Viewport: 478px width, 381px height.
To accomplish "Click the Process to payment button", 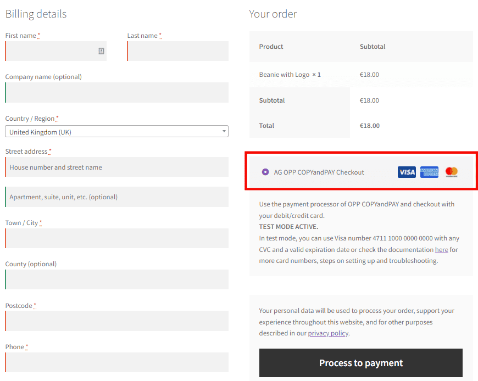I will tap(360, 363).
